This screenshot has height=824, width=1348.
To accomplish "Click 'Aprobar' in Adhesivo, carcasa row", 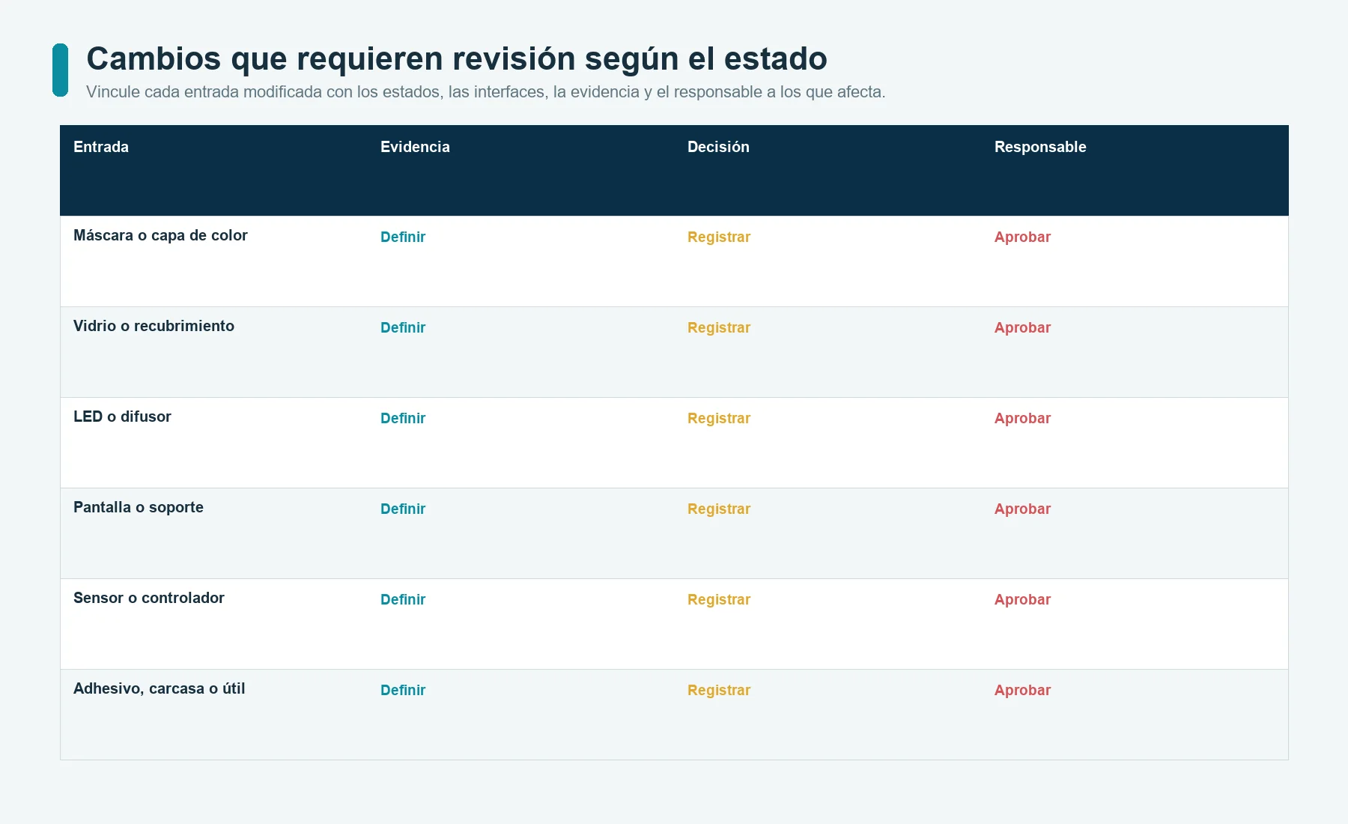I will (1022, 690).
